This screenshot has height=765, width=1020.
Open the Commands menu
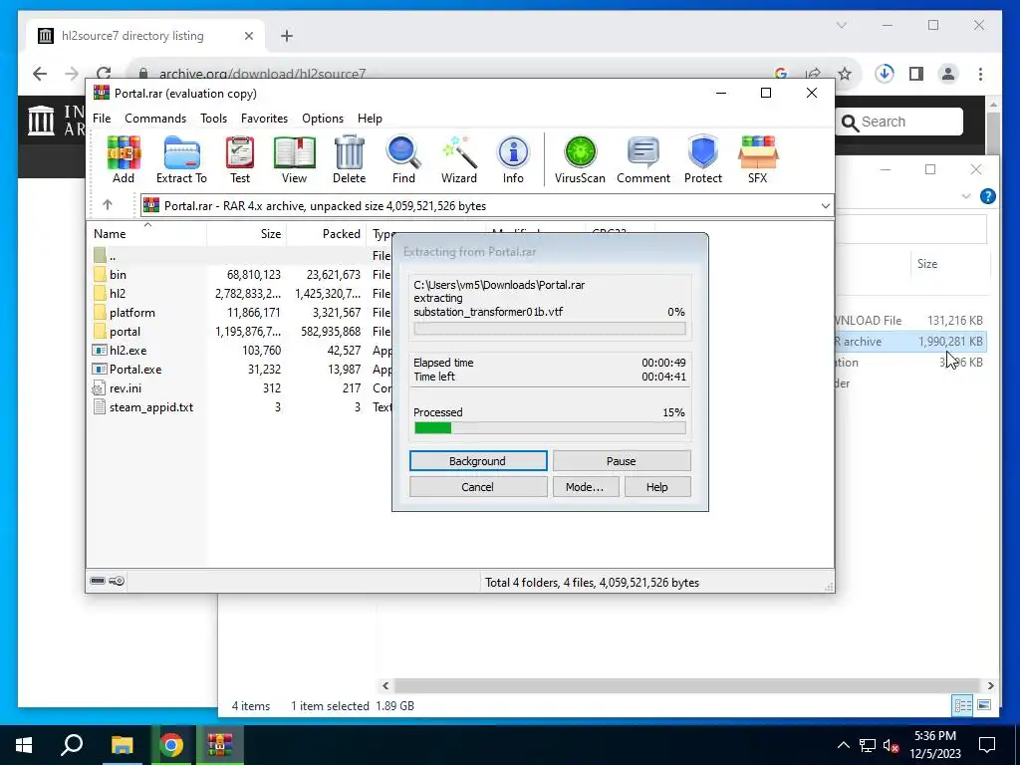click(155, 119)
